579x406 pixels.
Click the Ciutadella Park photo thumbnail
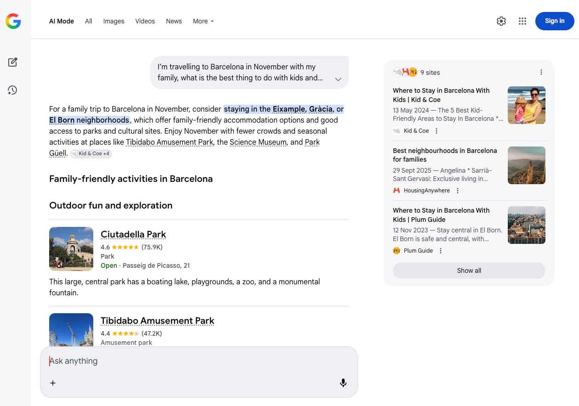coord(71,248)
